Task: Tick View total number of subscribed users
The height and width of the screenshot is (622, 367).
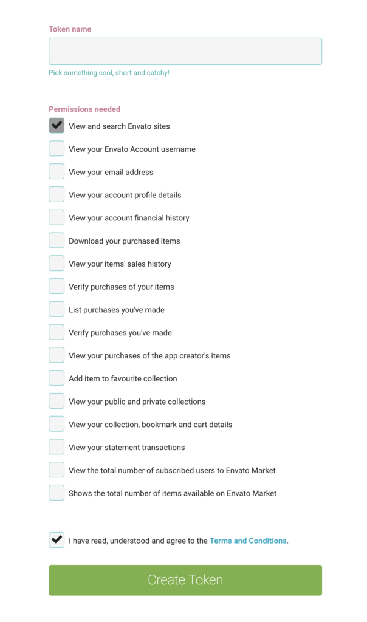Action: (x=57, y=470)
